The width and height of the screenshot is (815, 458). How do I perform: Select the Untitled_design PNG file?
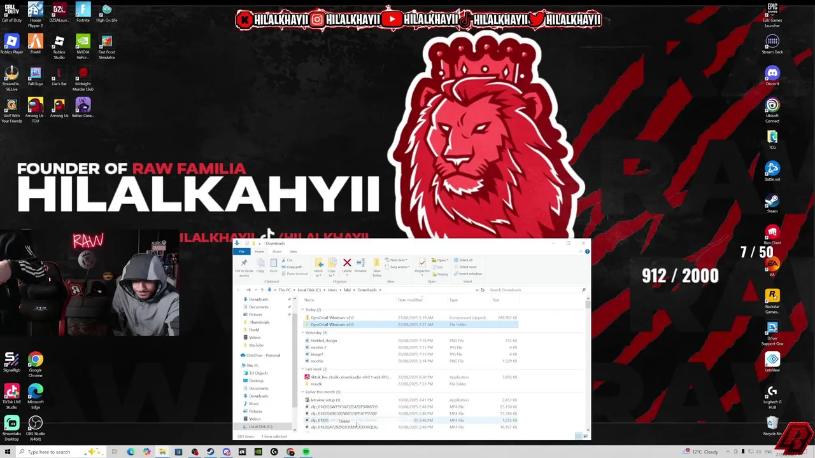tap(323, 341)
